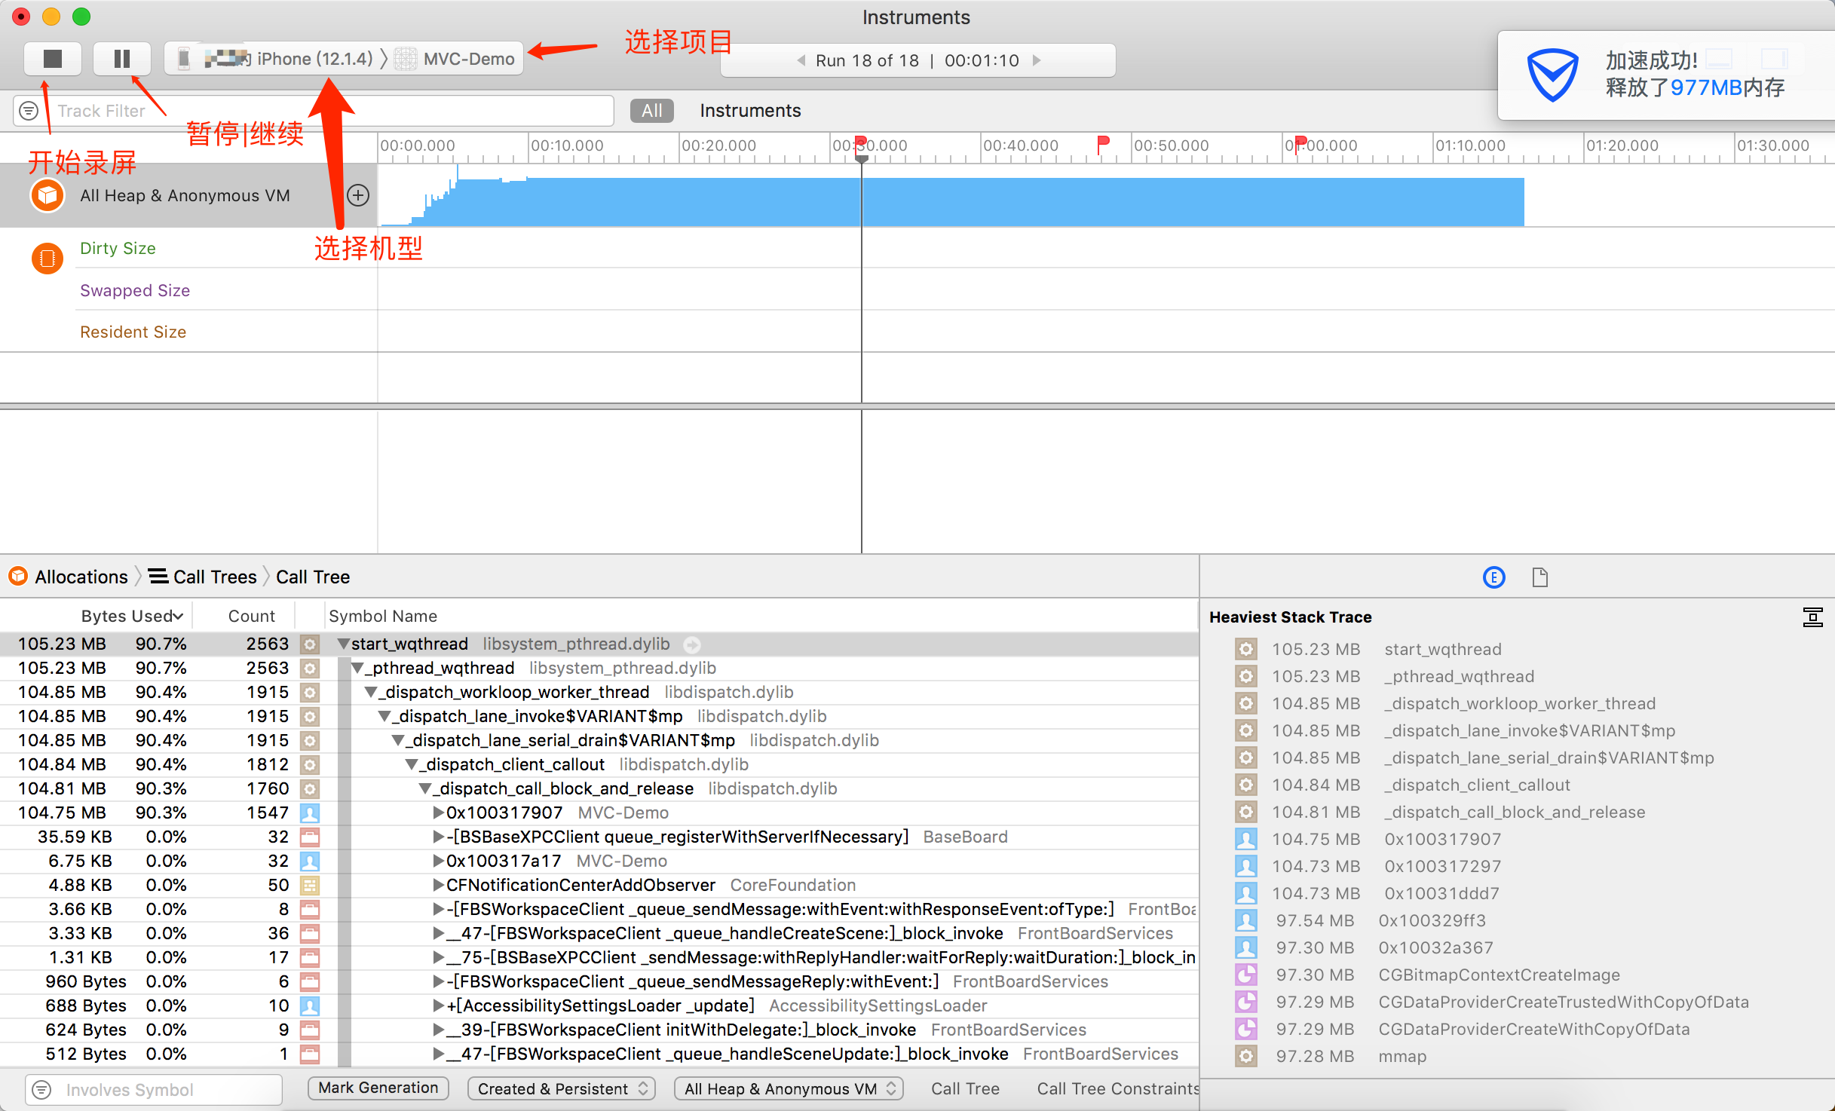The width and height of the screenshot is (1835, 1111).
Task: Show Extended Detail inspector (E icon)
Action: coord(1493,578)
